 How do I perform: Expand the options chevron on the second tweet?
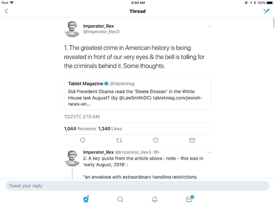tap(210, 152)
